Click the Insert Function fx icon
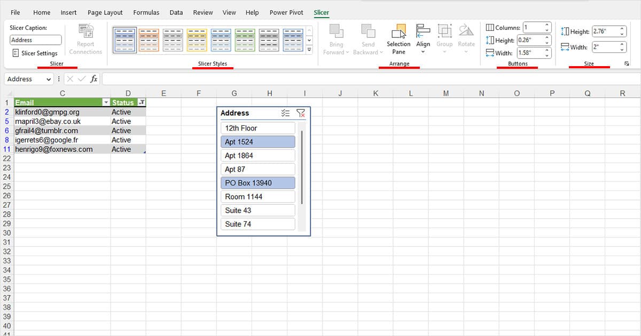Image resolution: width=641 pixels, height=336 pixels. tap(93, 78)
